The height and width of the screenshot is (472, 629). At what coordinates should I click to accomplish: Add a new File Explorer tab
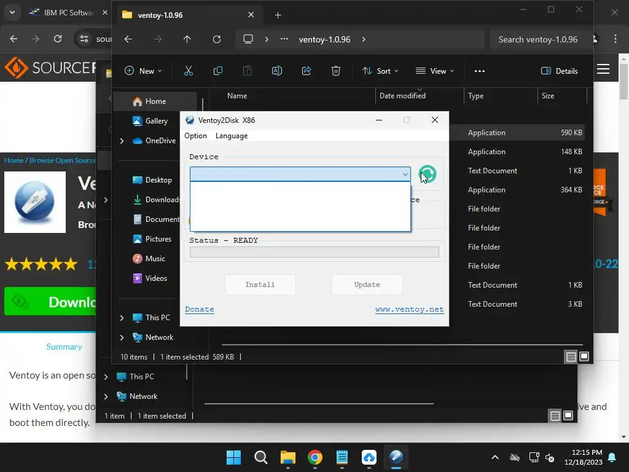[278, 15]
